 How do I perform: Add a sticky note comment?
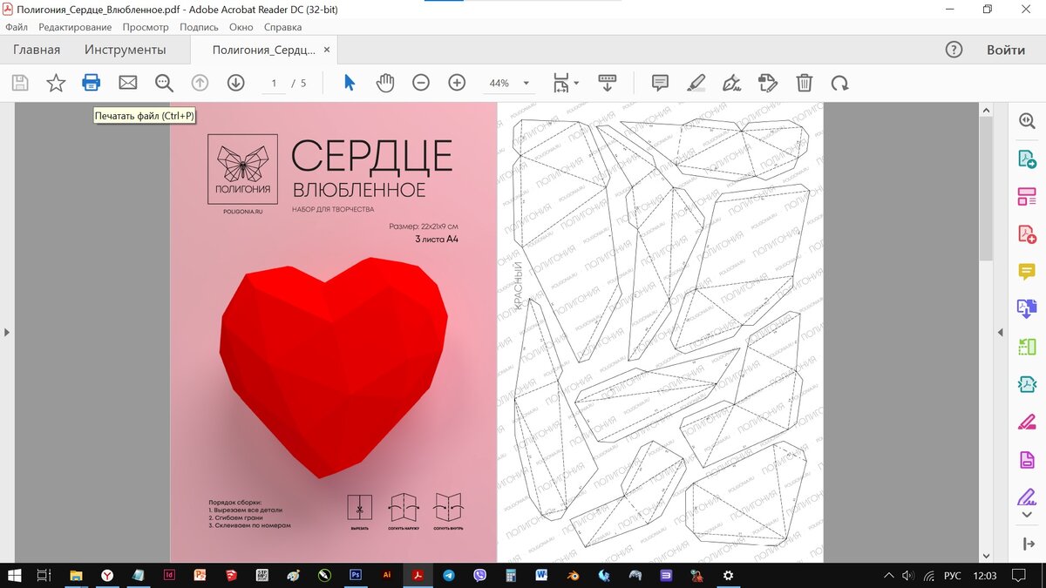click(660, 83)
